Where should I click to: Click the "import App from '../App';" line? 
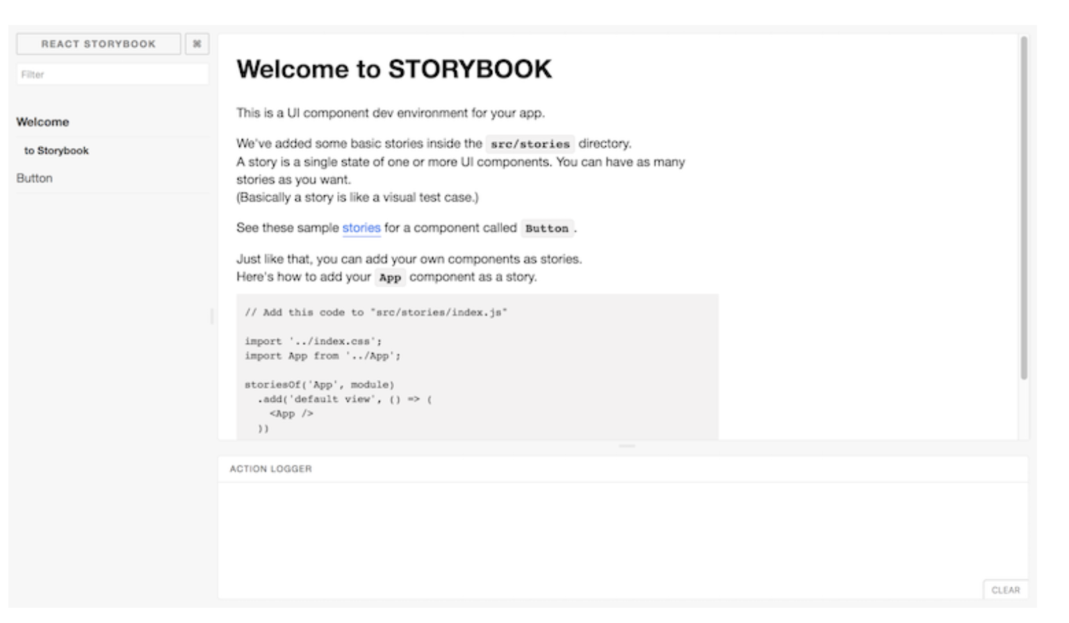(323, 355)
